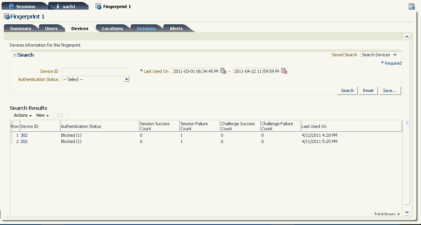421x225 pixels.
Task: Collapse the Search section
Action: [15, 55]
